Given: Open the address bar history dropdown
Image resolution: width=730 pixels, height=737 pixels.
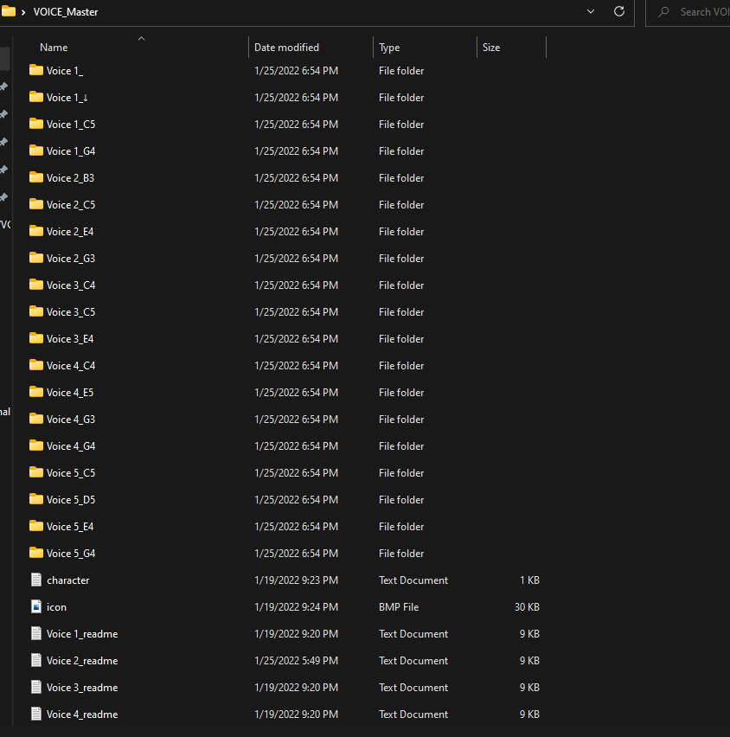Looking at the screenshot, I should 591,11.
